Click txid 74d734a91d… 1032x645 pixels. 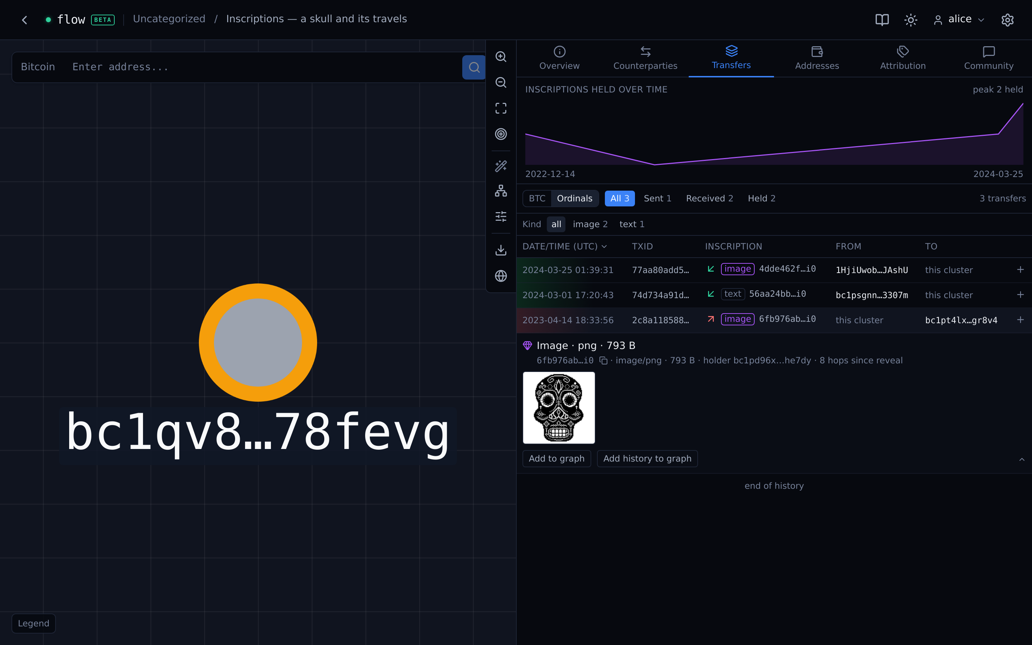coord(660,295)
